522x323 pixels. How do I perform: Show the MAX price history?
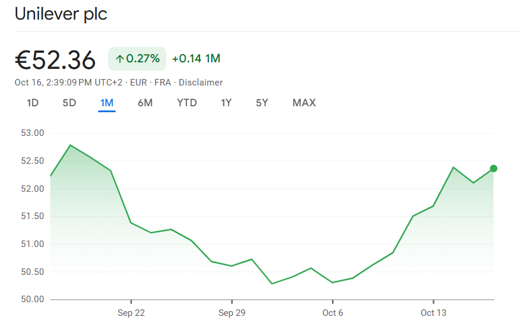point(304,103)
